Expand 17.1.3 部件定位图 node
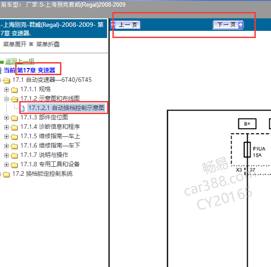This screenshot has width=271, height=267. point(6,118)
